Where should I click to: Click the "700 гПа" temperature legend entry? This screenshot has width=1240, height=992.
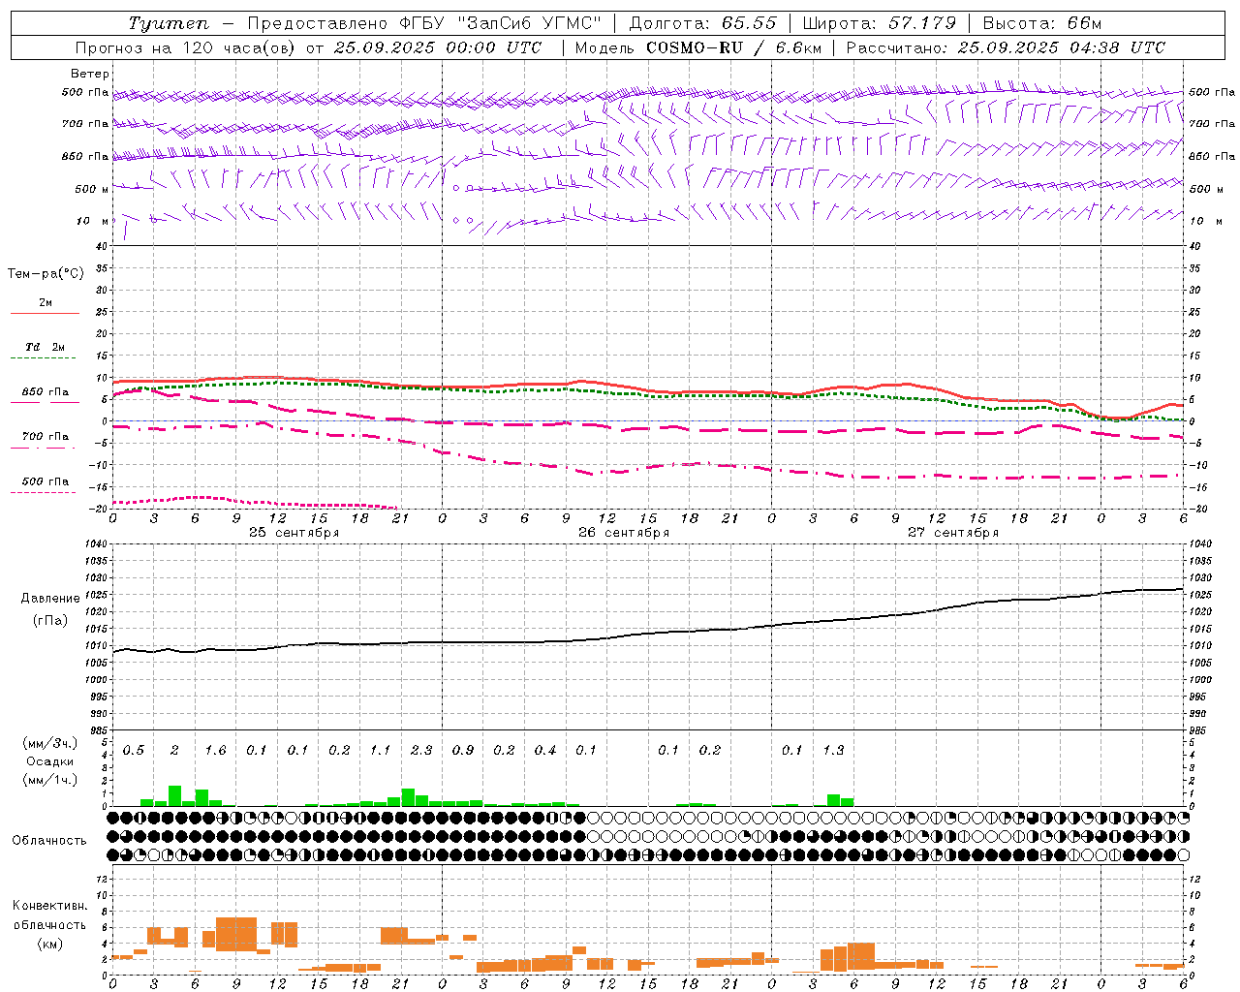[x=46, y=437]
